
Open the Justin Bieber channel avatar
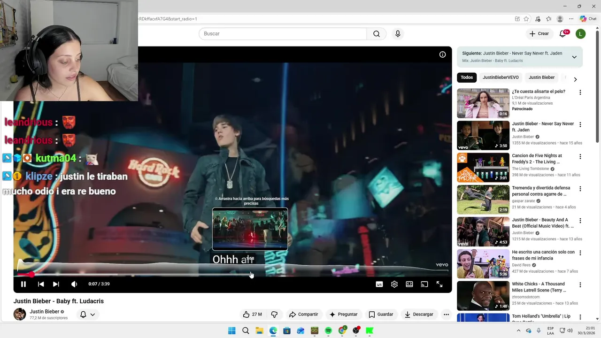click(x=20, y=314)
